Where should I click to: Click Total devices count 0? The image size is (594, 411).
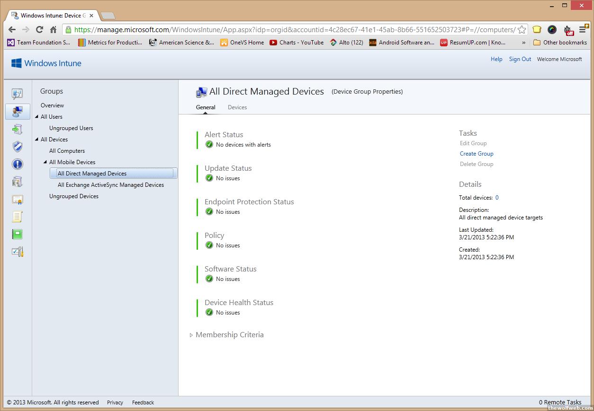pos(497,198)
